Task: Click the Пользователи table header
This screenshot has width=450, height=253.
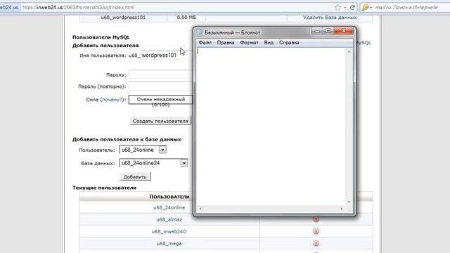Action: pyautogui.click(x=169, y=197)
